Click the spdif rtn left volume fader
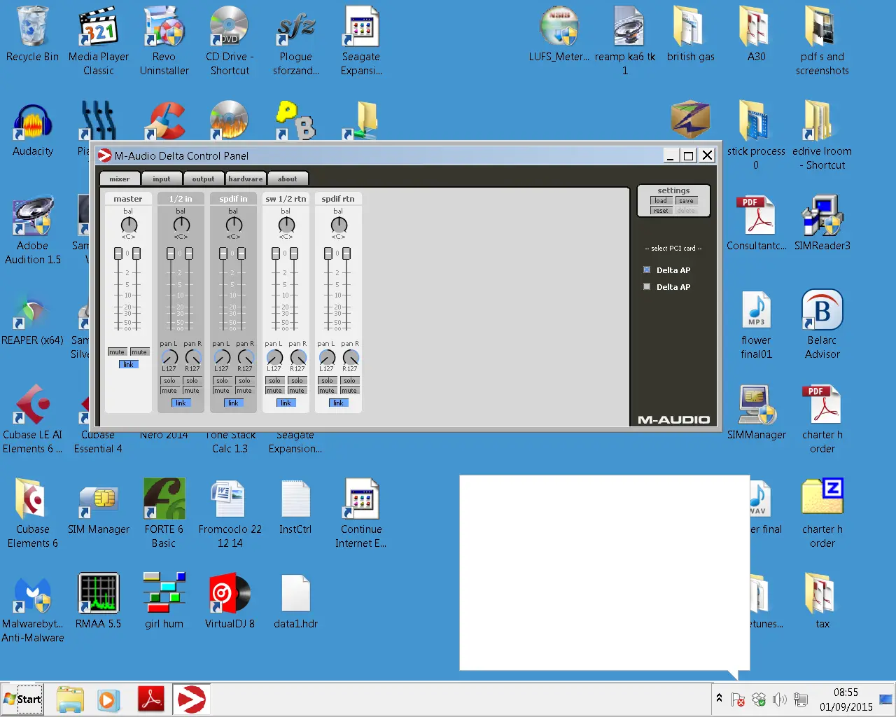 coord(328,253)
